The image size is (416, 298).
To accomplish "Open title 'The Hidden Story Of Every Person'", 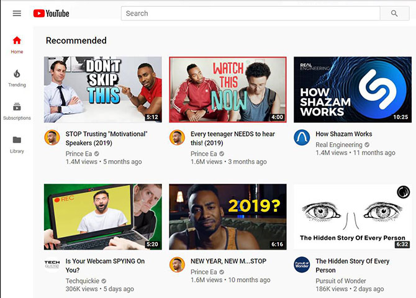I will 352,265.
